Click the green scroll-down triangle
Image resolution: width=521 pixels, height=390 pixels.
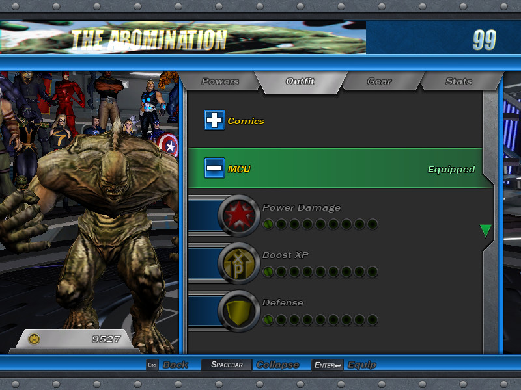click(x=485, y=229)
